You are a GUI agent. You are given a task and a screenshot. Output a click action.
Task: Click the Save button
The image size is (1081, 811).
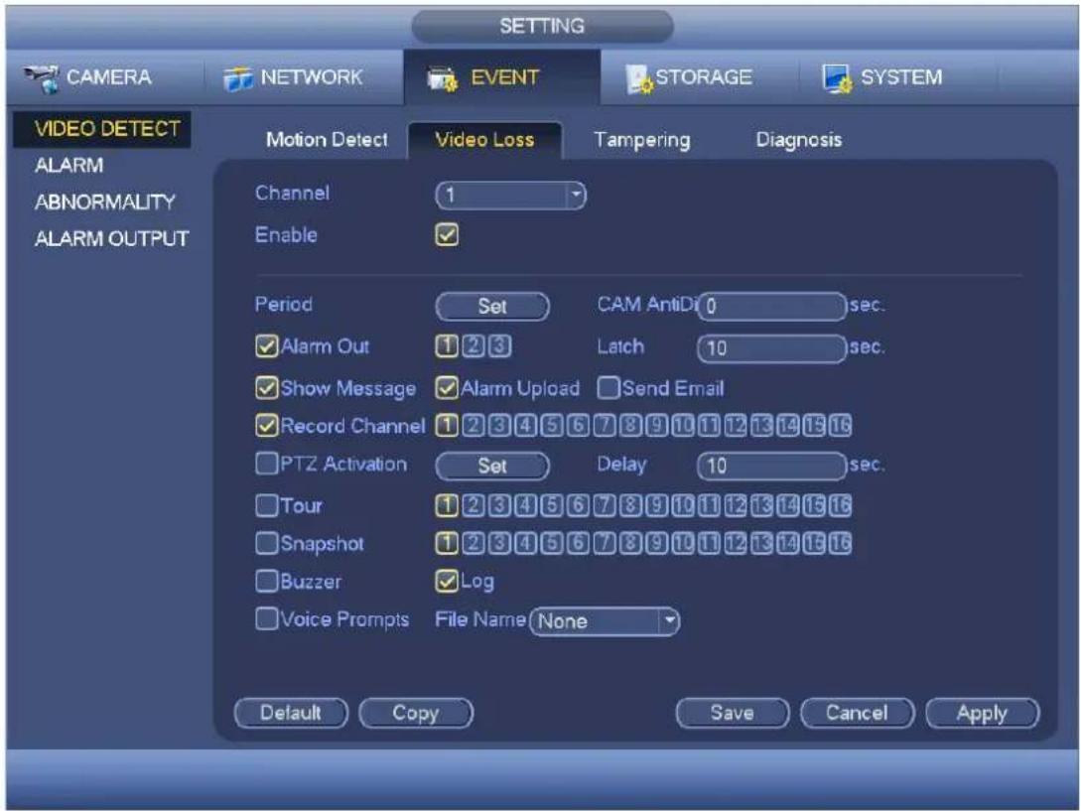(733, 713)
